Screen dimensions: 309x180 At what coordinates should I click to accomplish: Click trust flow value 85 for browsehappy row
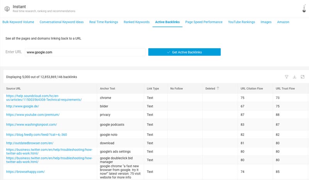[277, 172]
